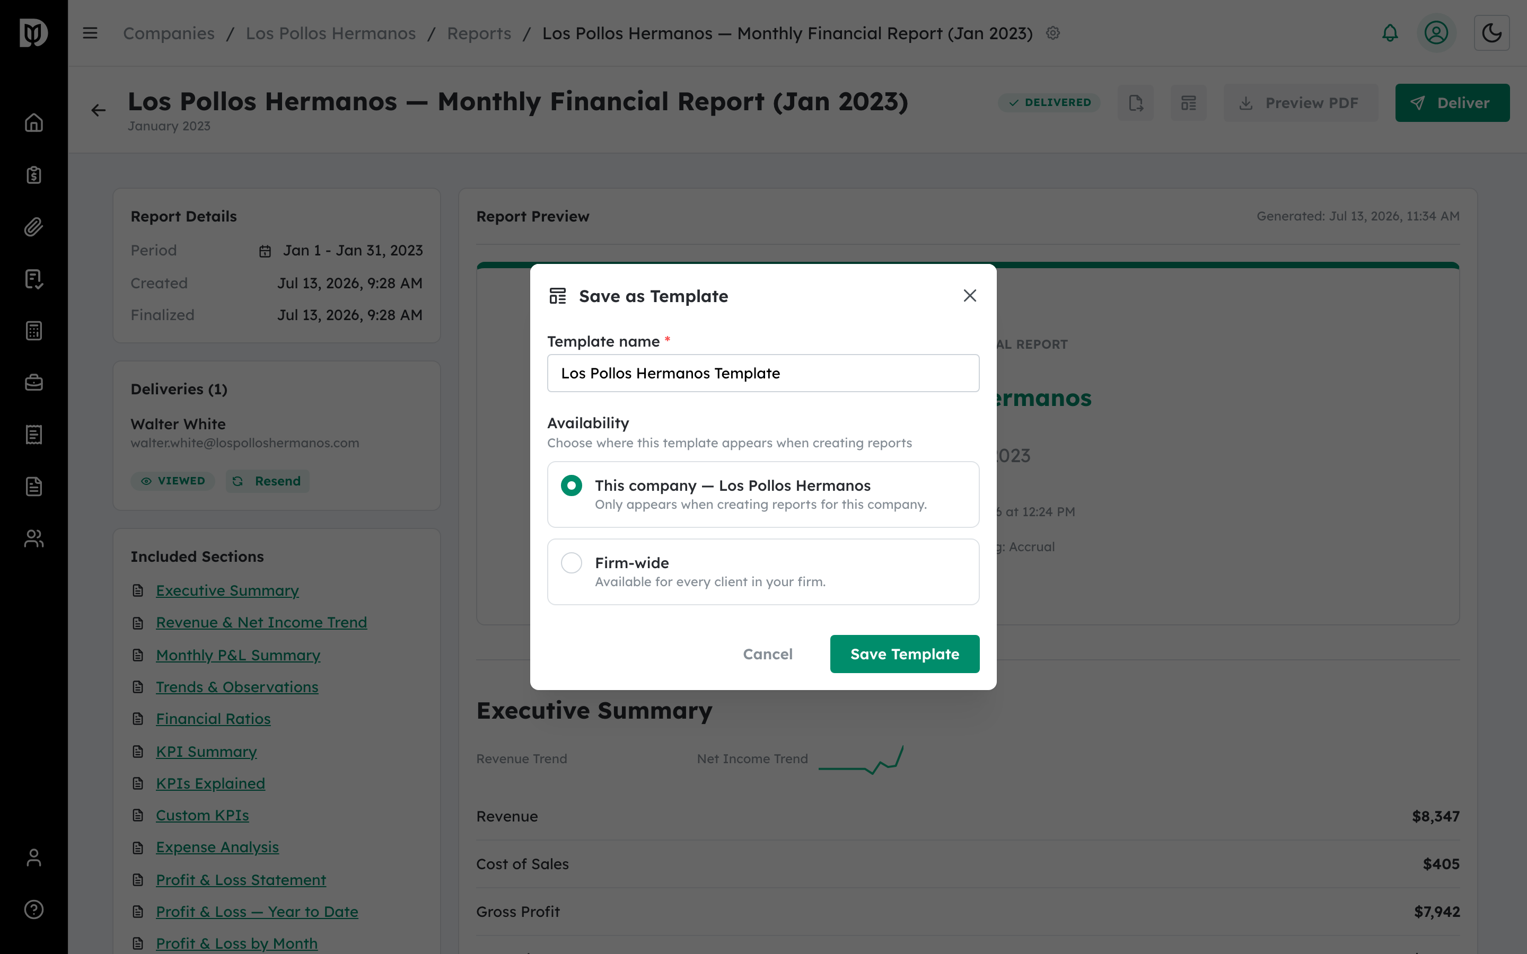This screenshot has width=1527, height=954.
Task: Navigate to Los Pollos Hermanos breadcrumb
Action: [x=331, y=33]
